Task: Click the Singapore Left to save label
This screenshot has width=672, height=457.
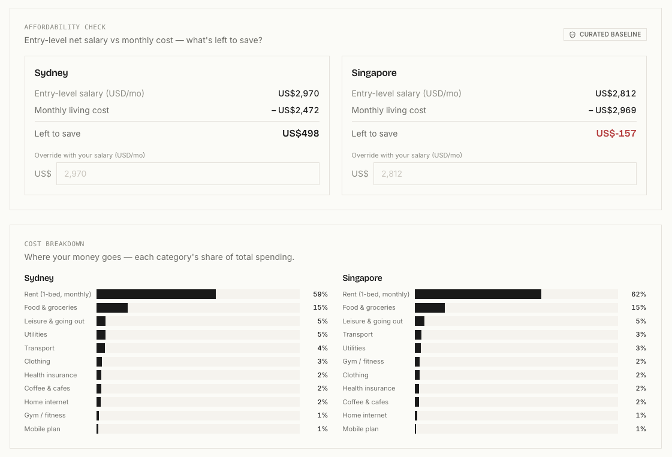Action: pyautogui.click(x=375, y=134)
